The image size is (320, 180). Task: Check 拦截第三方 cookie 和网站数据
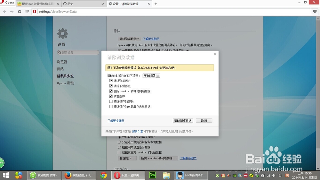(119, 152)
